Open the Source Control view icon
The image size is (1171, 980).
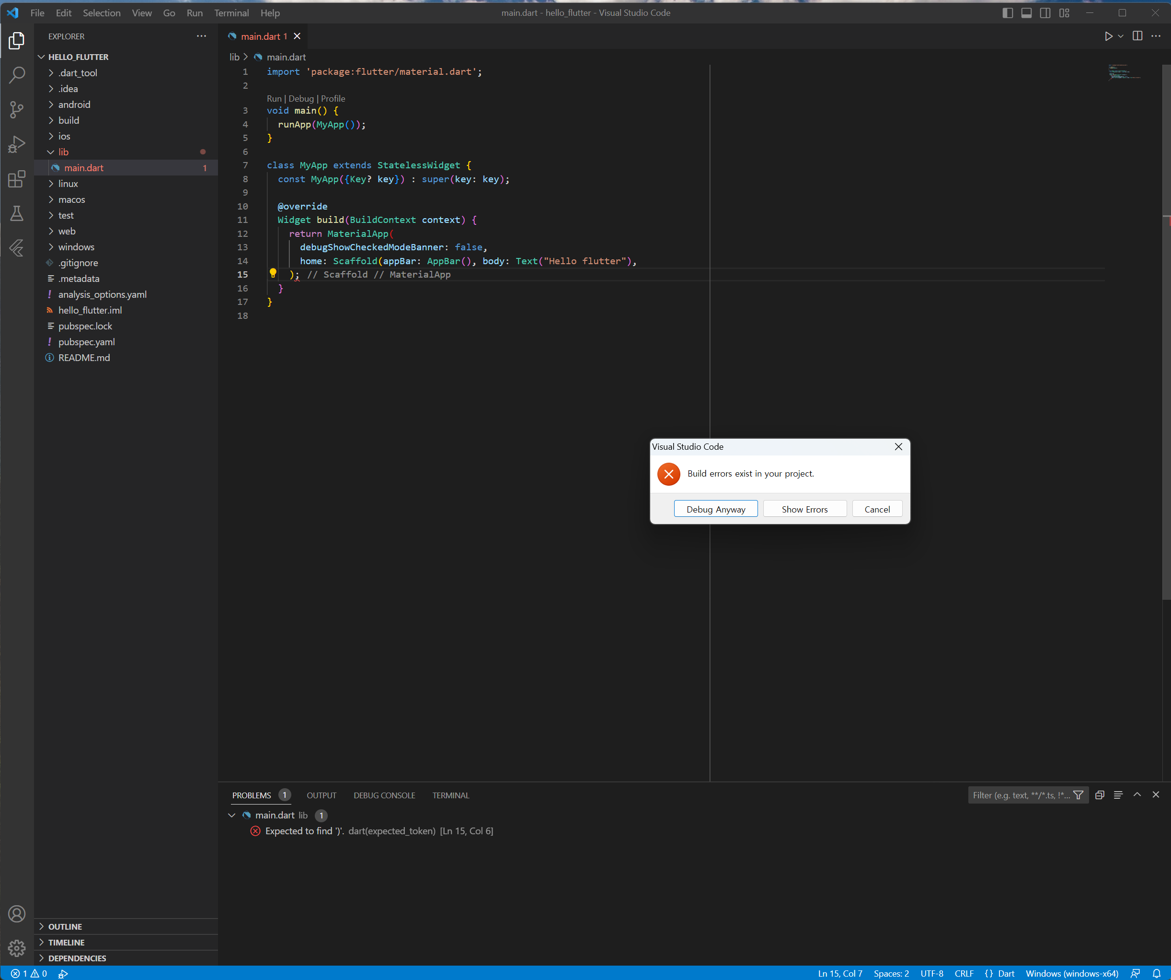point(17,109)
